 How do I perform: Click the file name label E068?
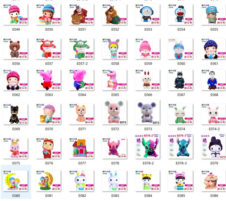214,95
